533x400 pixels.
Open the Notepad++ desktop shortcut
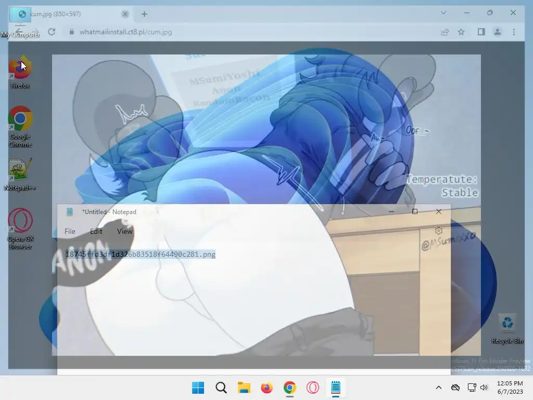(20, 174)
